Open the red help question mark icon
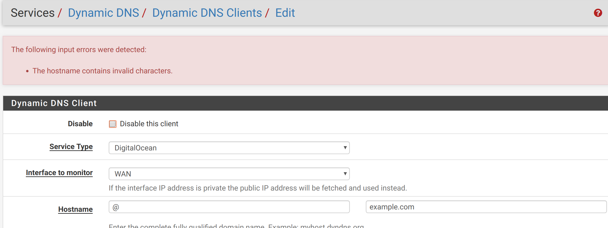Screen dimensions: 608x228 (598, 13)
